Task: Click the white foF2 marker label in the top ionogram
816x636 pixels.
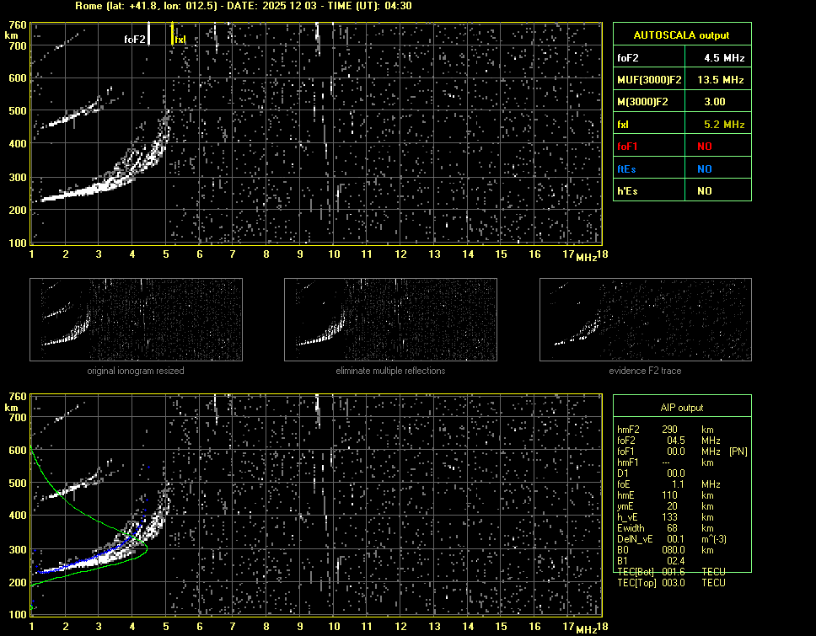Action: pyautogui.click(x=135, y=39)
